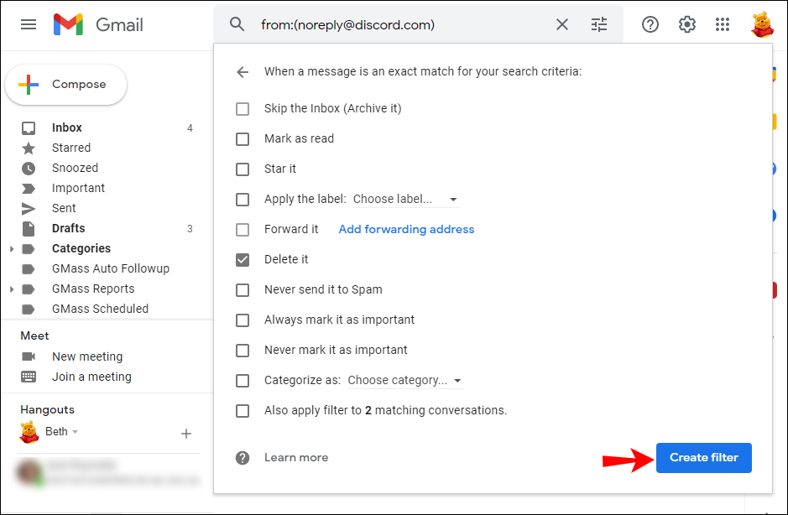The image size is (788, 515).
Task: Open the Choose label dropdown
Action: pos(405,199)
